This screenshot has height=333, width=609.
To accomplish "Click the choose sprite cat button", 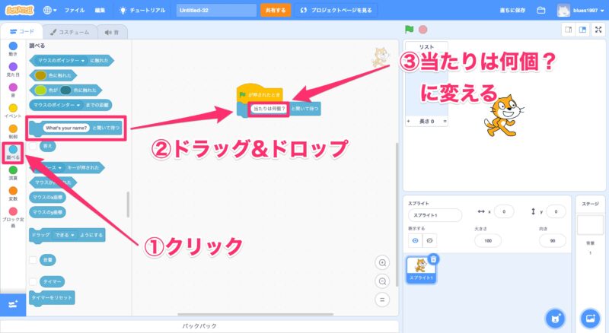I will (556, 317).
